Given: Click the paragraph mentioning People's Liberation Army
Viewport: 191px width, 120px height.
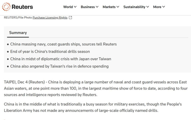Looking at the screenshot, I should pyautogui.click(x=93, y=107).
